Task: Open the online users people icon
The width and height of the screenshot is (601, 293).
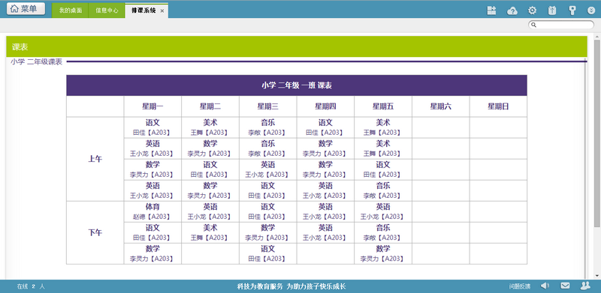Action: [x=585, y=286]
